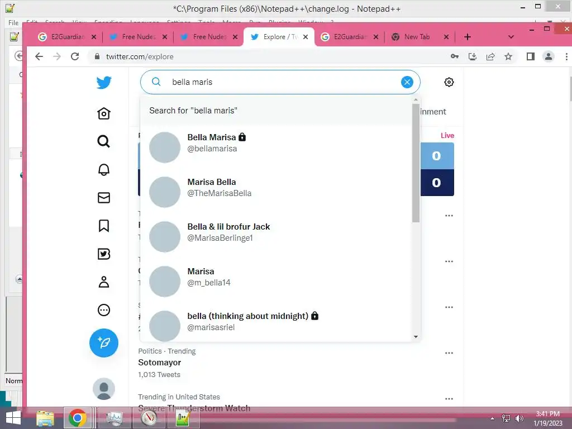
Task: Click suggestions scrollbar down arrow
Action: [x=416, y=337]
